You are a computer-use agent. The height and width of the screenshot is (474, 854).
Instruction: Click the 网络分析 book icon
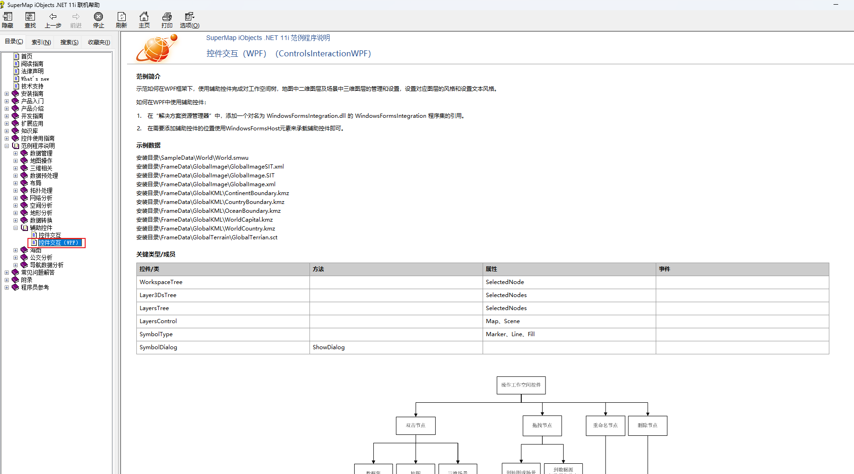pos(24,198)
